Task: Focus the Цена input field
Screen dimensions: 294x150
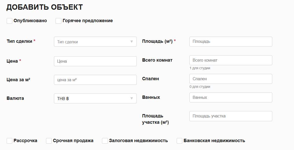Action: tap(95, 61)
